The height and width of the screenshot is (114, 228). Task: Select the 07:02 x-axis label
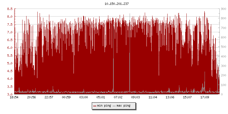click(118, 97)
